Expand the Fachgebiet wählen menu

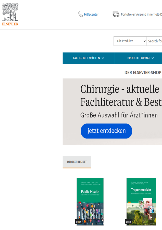(89, 58)
